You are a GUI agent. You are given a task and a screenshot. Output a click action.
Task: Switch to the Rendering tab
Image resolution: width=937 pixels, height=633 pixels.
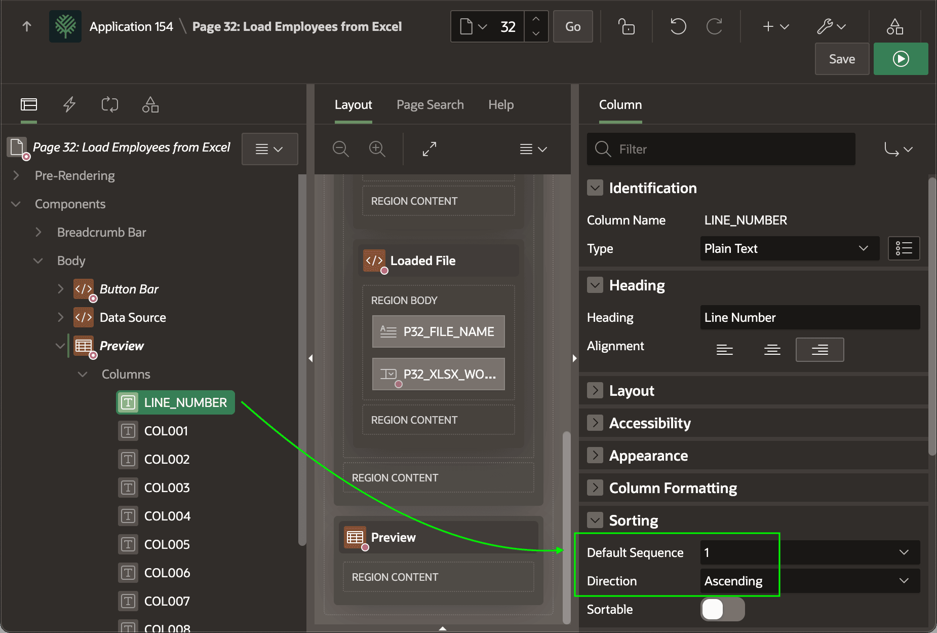[29, 105]
